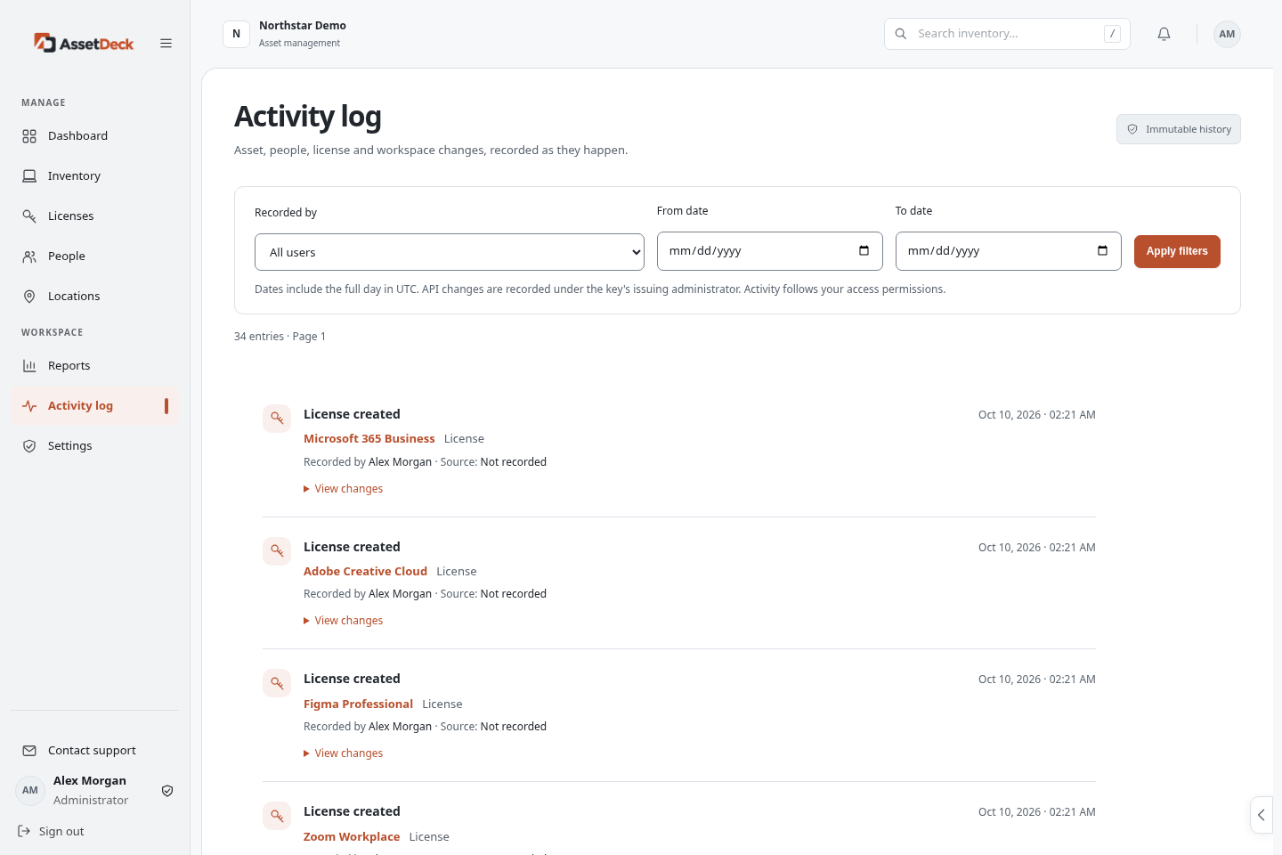Image resolution: width=1282 pixels, height=855 pixels.
Task: Focus the Search inventory field
Action: [1007, 34]
